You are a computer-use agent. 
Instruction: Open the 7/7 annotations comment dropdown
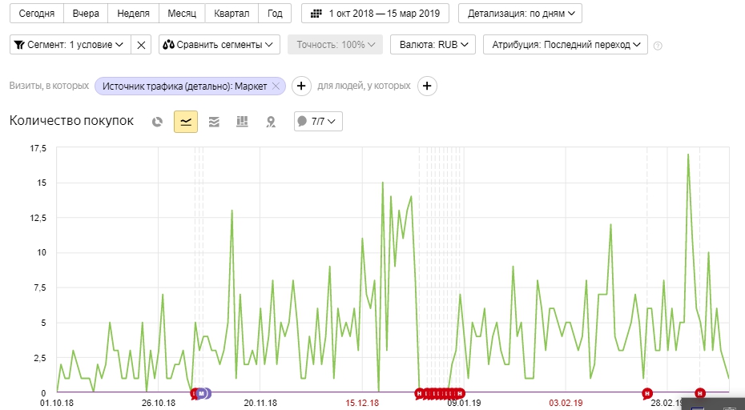pos(319,122)
